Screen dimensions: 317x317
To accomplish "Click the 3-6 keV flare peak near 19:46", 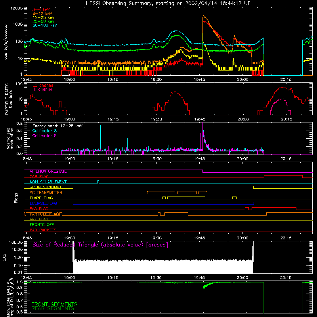I will point(203,21).
